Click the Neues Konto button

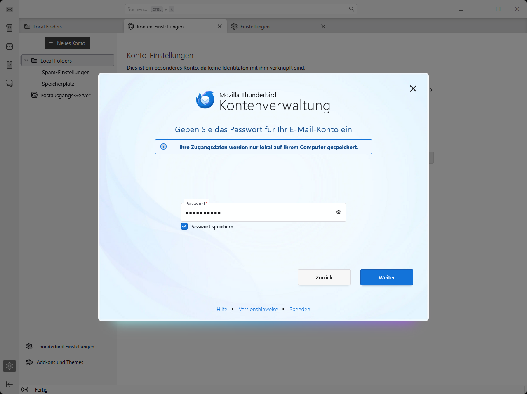click(x=68, y=43)
